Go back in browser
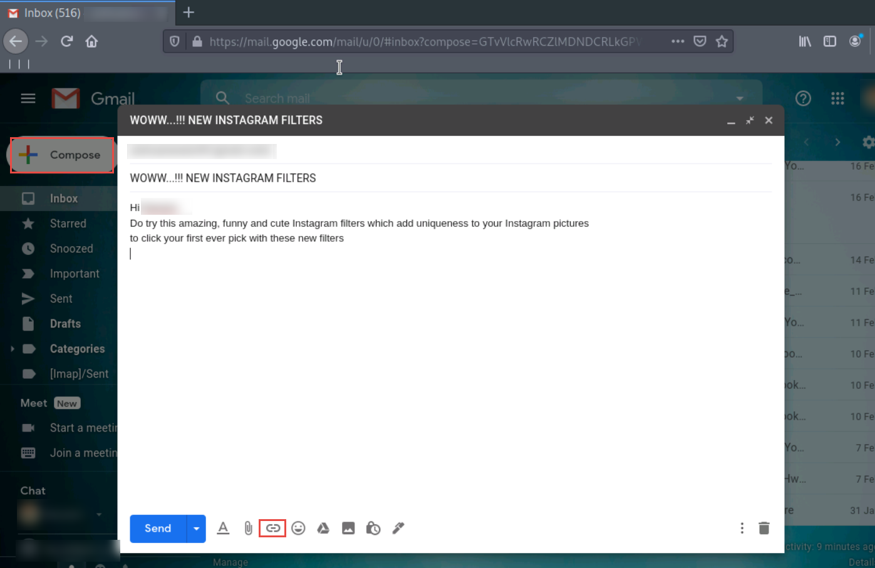Viewport: 875px width, 568px height. click(x=16, y=41)
